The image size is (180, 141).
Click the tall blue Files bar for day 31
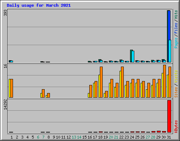click(169, 25)
